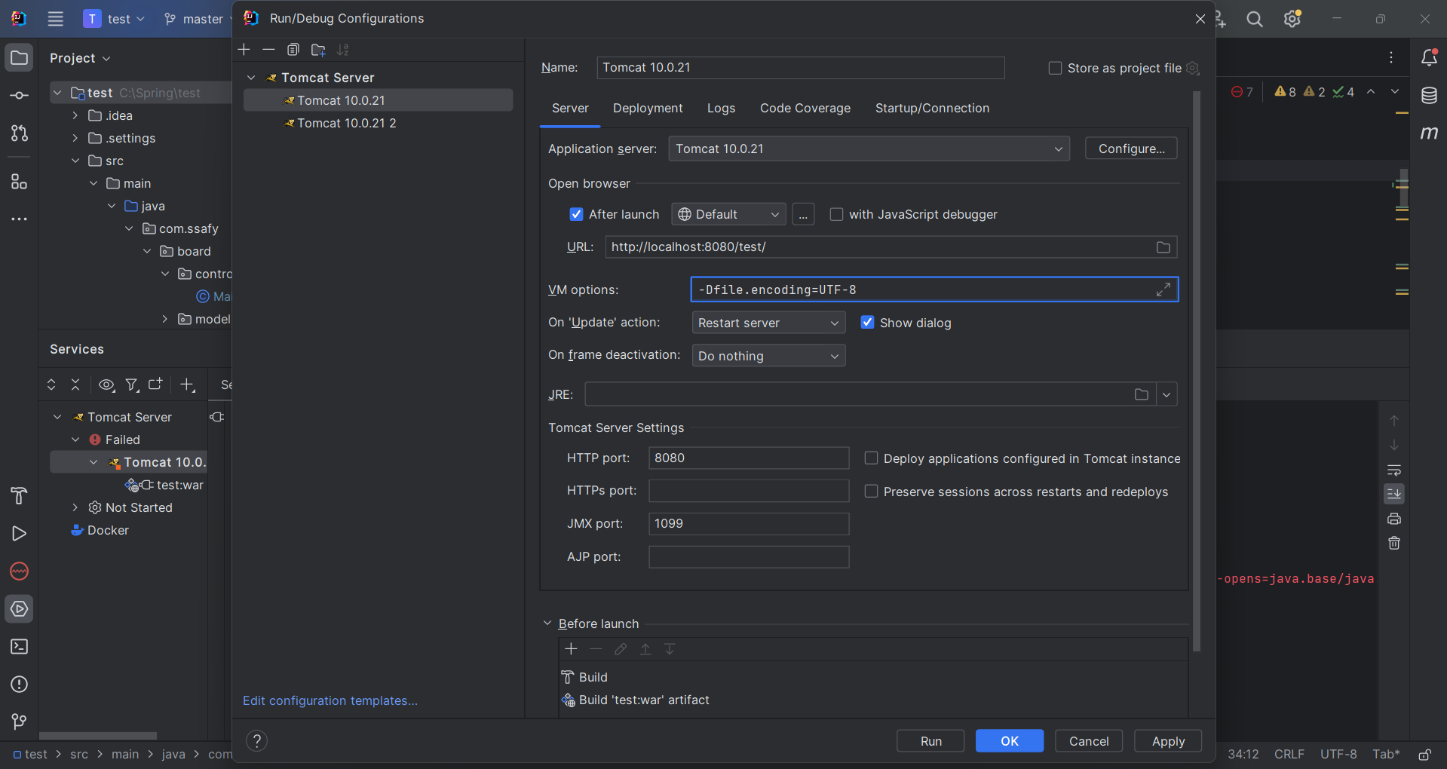Switch to the Startup/Connection tab
The image size is (1447, 769).
[x=932, y=109]
